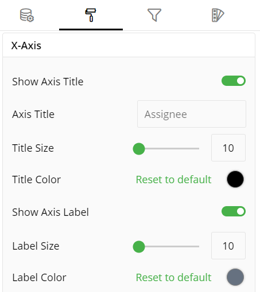Click the Label Size slider handle
The image size is (260, 292).
(139, 247)
